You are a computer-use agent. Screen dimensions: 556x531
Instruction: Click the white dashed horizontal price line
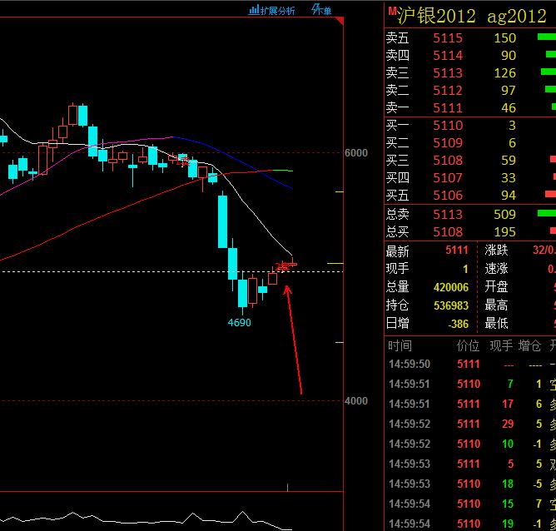click(171, 272)
